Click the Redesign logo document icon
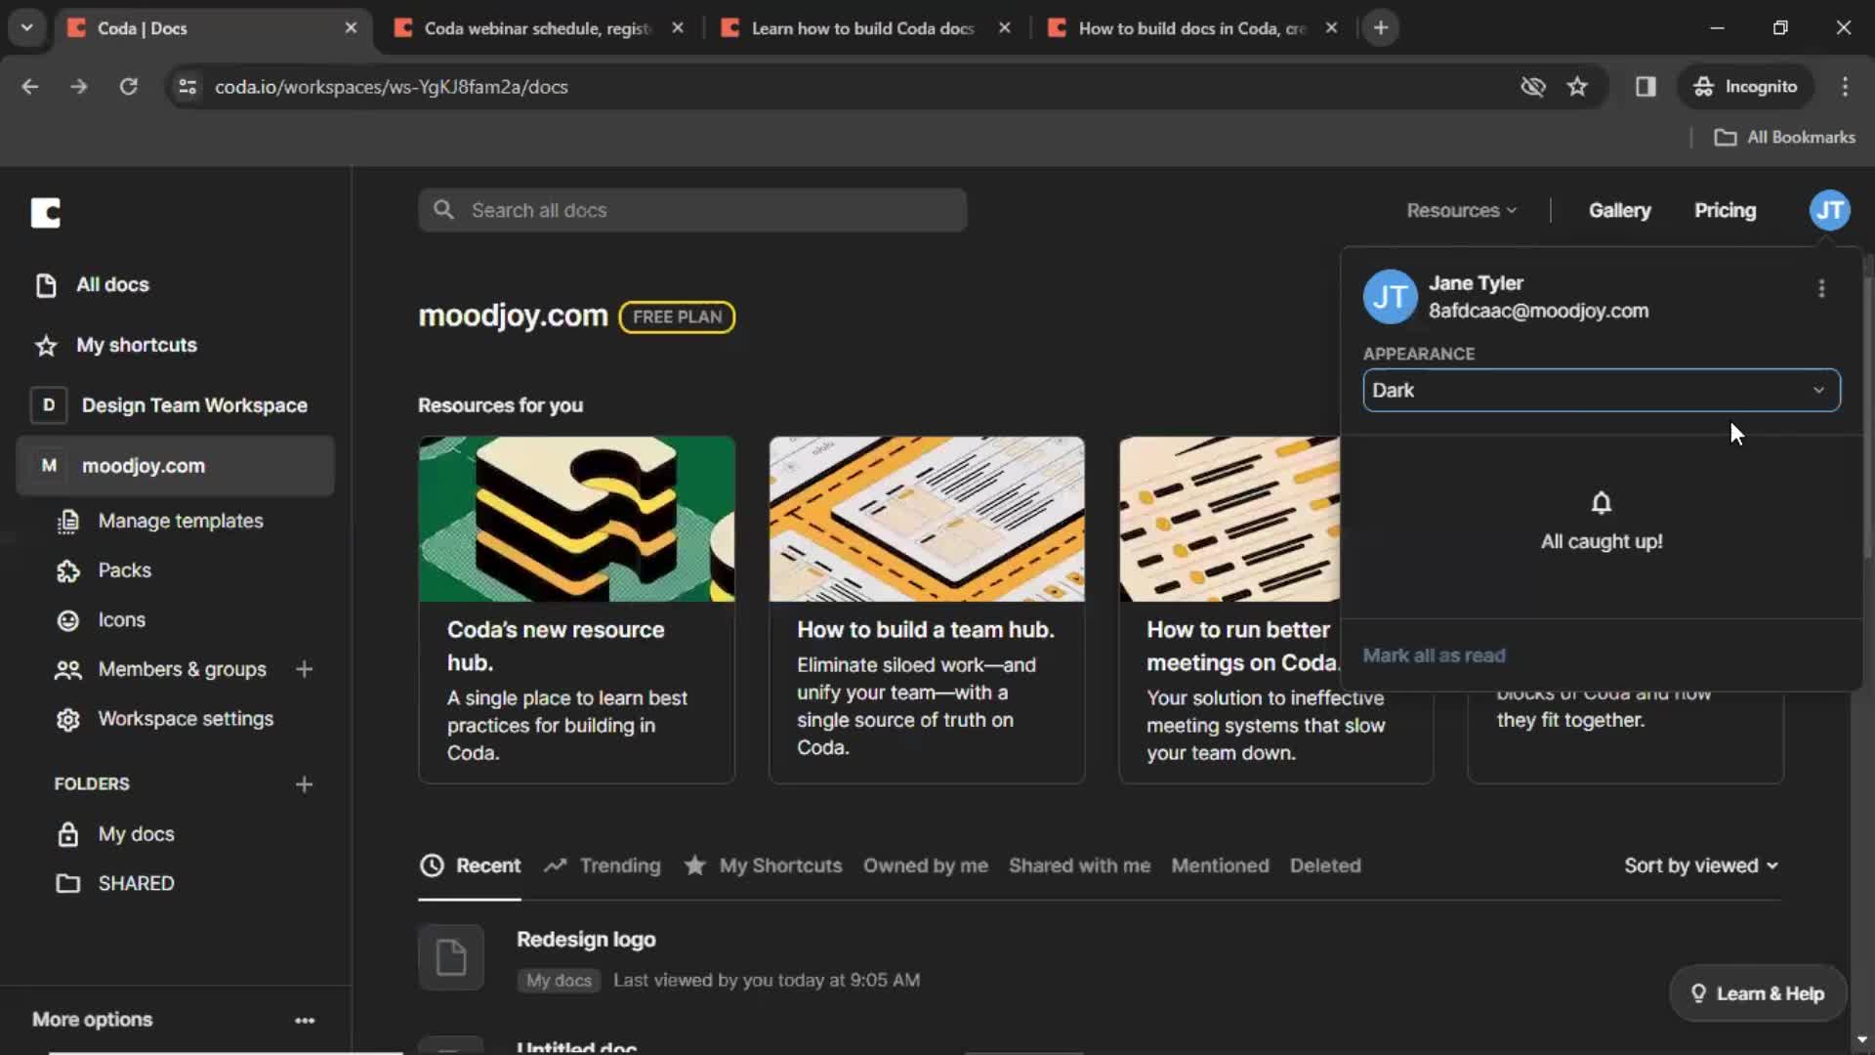This screenshot has height=1055, width=1875. click(x=450, y=957)
